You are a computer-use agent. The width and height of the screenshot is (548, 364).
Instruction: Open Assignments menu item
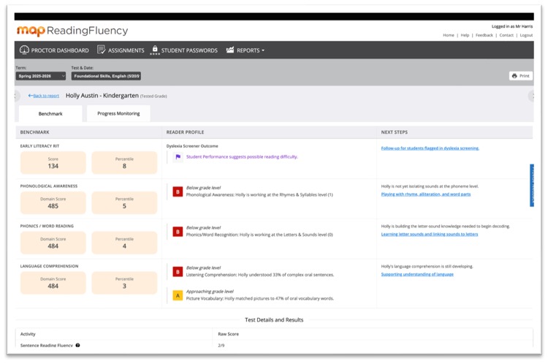pos(121,50)
